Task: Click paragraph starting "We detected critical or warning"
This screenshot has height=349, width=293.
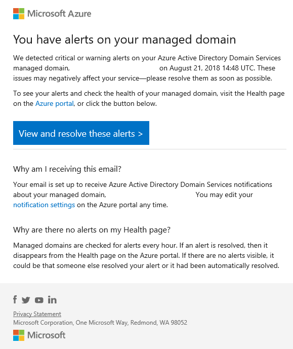Action: coord(147,68)
